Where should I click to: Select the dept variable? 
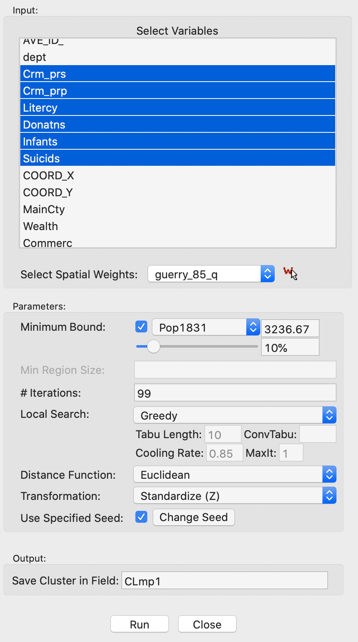tap(178, 57)
